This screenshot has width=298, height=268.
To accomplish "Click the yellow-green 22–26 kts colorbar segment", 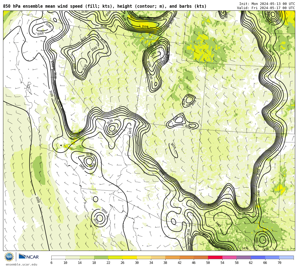I will [x=115, y=257].
